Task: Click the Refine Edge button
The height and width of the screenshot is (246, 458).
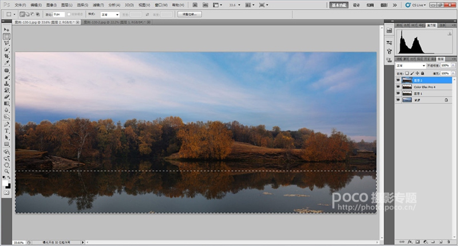Action: click(x=189, y=14)
